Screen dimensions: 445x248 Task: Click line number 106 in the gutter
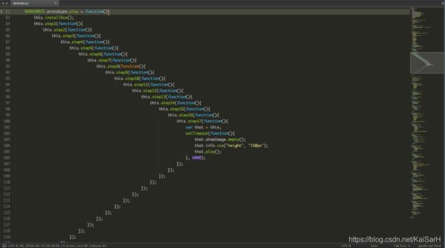coord(7,158)
